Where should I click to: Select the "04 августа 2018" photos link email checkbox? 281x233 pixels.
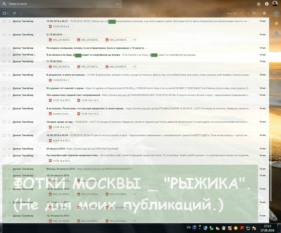pos(4,149)
